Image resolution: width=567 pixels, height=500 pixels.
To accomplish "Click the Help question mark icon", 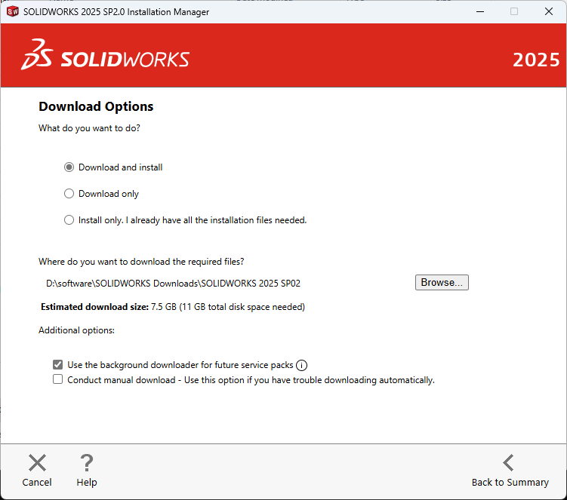I will point(87,462).
